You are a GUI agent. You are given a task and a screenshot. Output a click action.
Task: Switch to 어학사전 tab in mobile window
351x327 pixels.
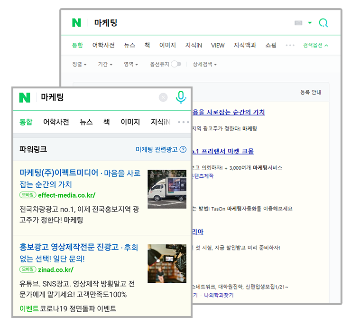[x=56, y=122]
